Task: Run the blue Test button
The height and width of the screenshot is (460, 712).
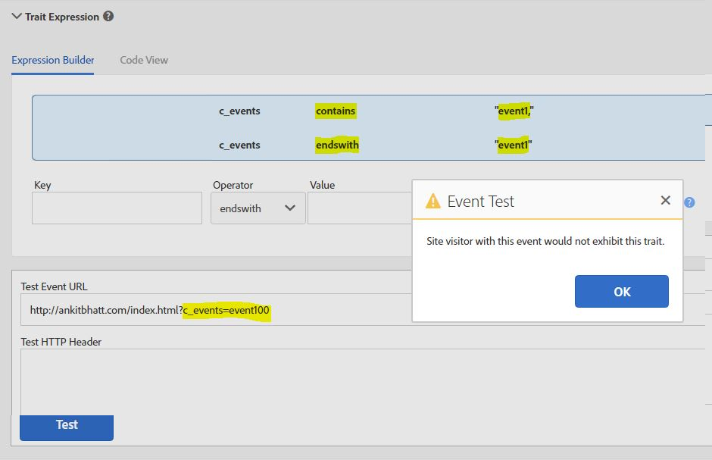Action: [x=67, y=425]
